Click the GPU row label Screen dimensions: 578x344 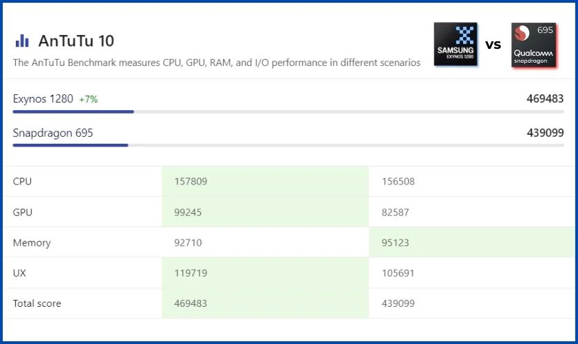click(23, 213)
